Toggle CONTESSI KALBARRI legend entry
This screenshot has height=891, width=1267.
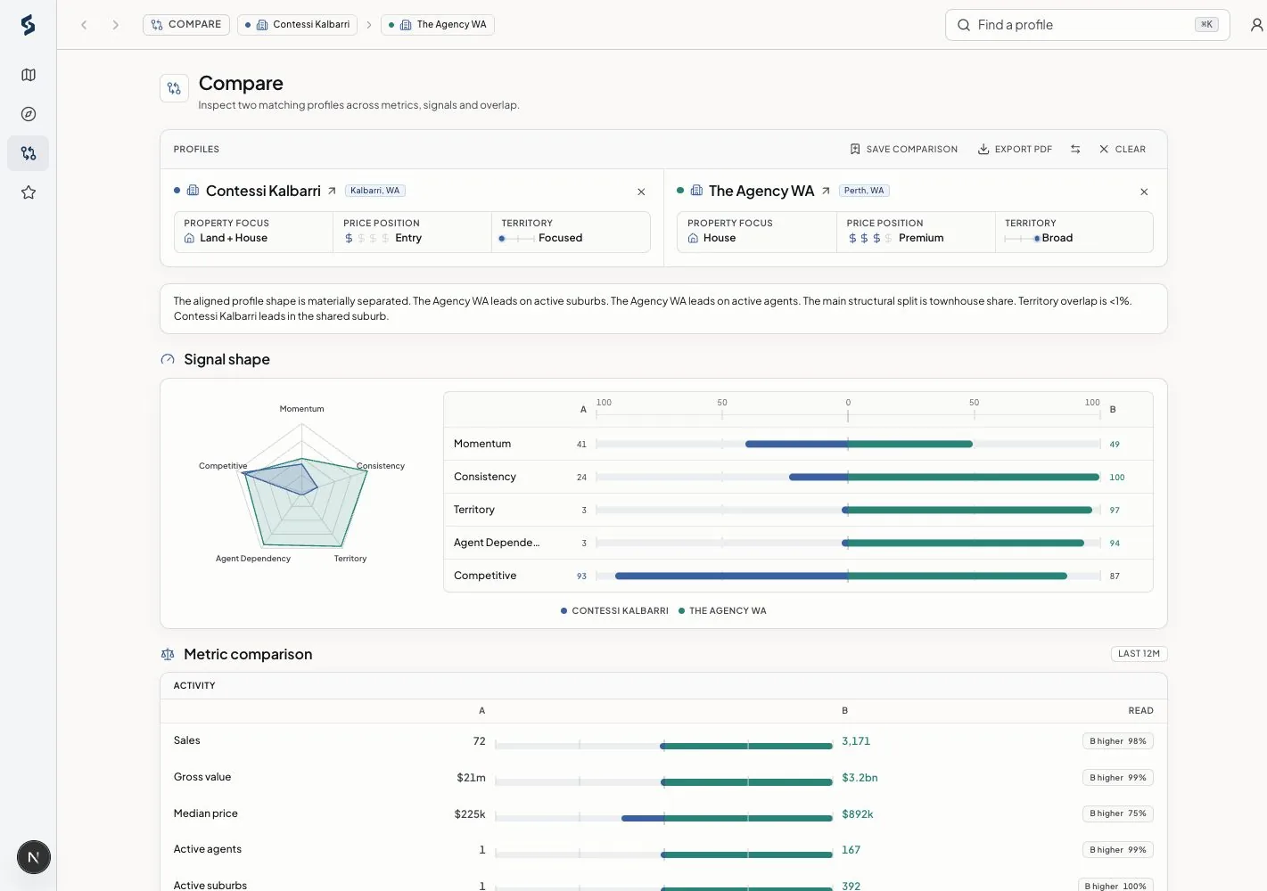614,611
